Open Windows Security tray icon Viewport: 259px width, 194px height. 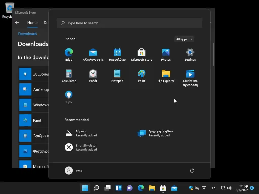coord(191,188)
